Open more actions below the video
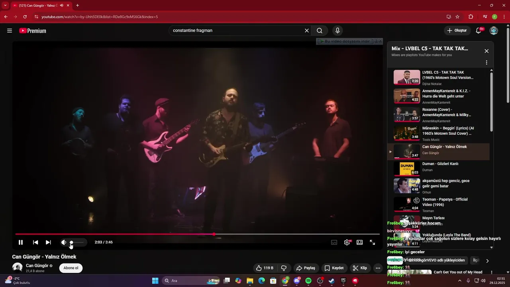This screenshot has width=510, height=287. (378, 268)
